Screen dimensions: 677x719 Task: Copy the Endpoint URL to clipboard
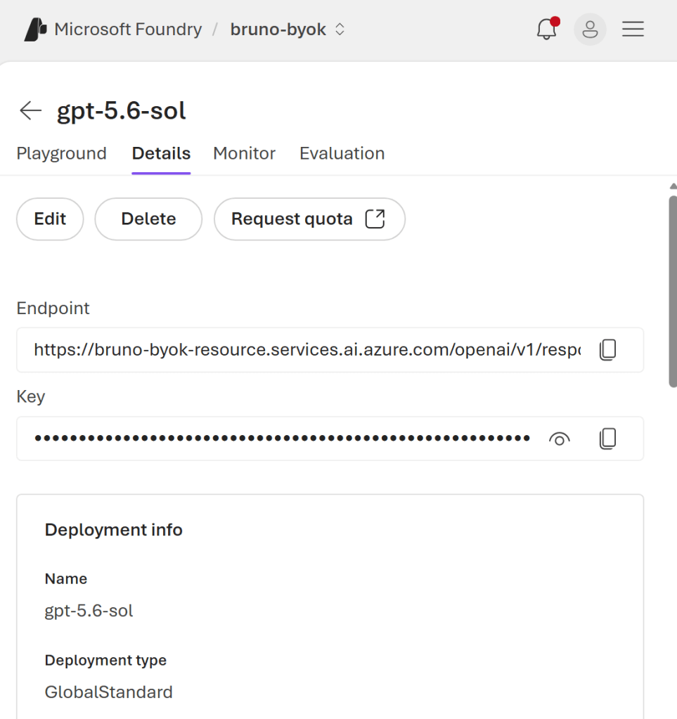tap(607, 350)
